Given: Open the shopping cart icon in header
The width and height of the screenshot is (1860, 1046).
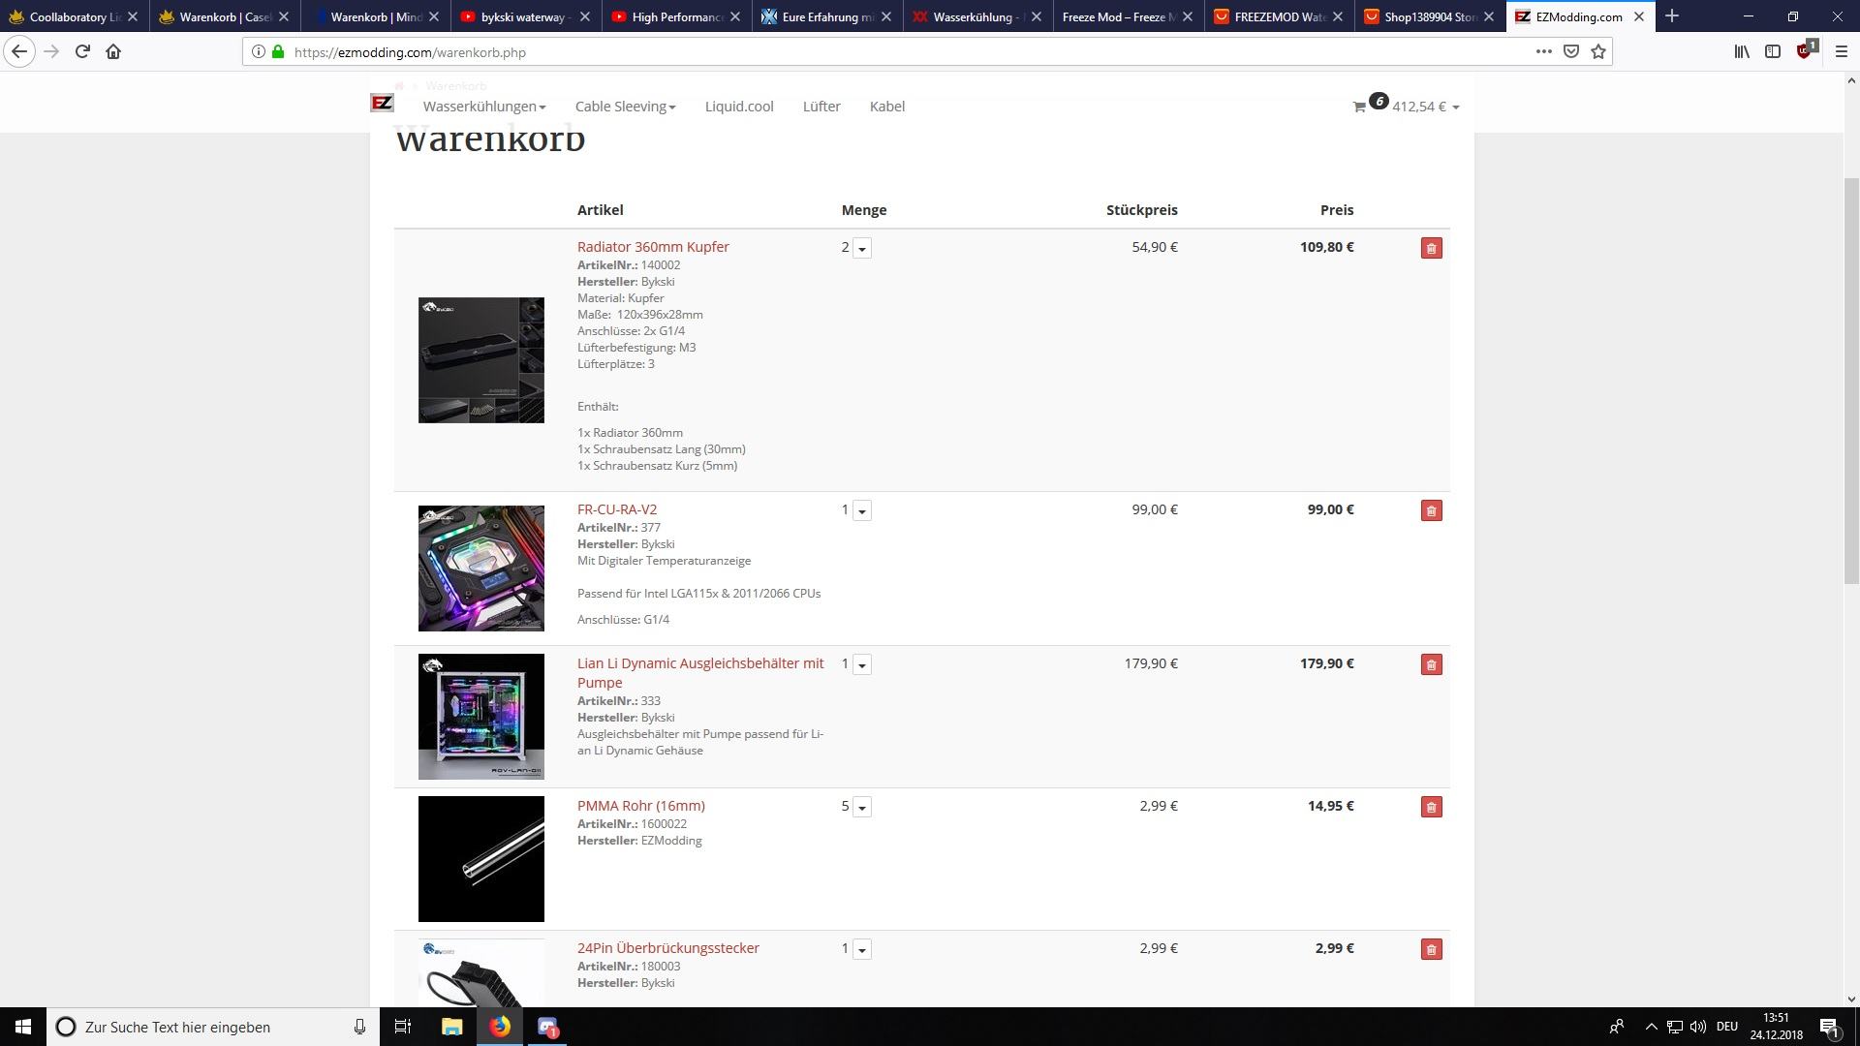Looking at the screenshot, I should click(x=1359, y=107).
